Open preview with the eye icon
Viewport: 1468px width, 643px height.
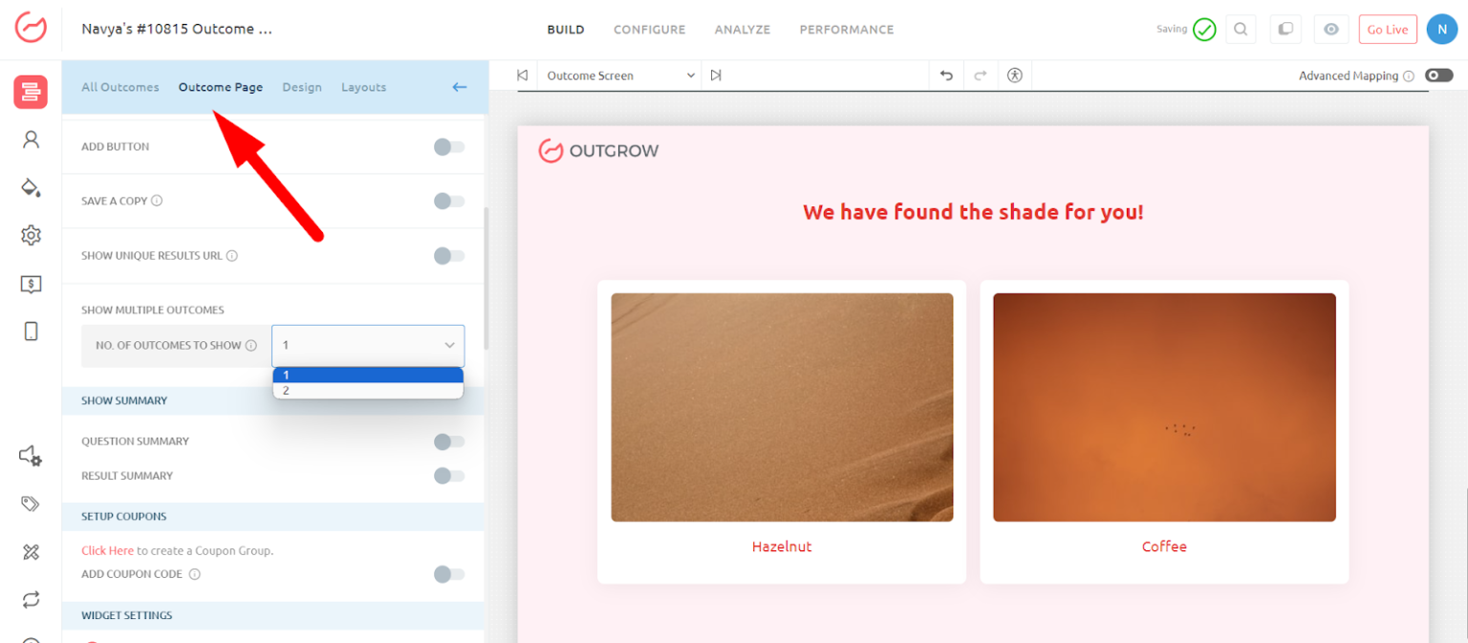point(1330,30)
